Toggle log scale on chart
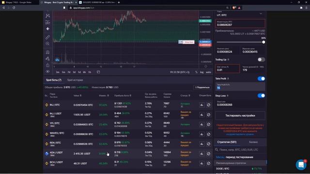Image resolution: width=310 pixels, height=174 pixels. click(201, 72)
